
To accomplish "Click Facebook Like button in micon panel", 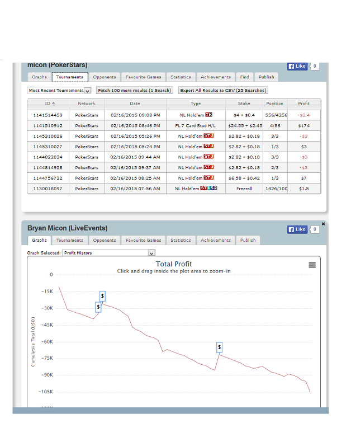I will click(x=297, y=66).
